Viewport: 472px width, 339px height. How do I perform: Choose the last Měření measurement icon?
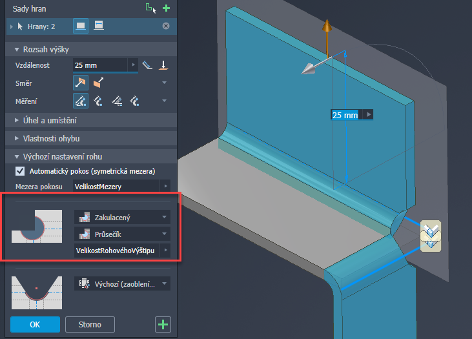pos(134,100)
